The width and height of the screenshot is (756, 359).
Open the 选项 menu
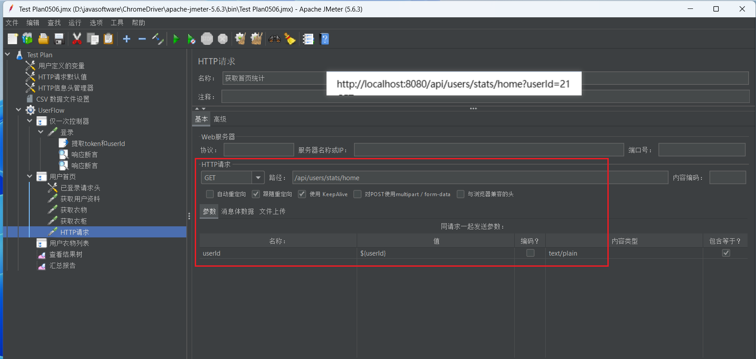(96, 23)
